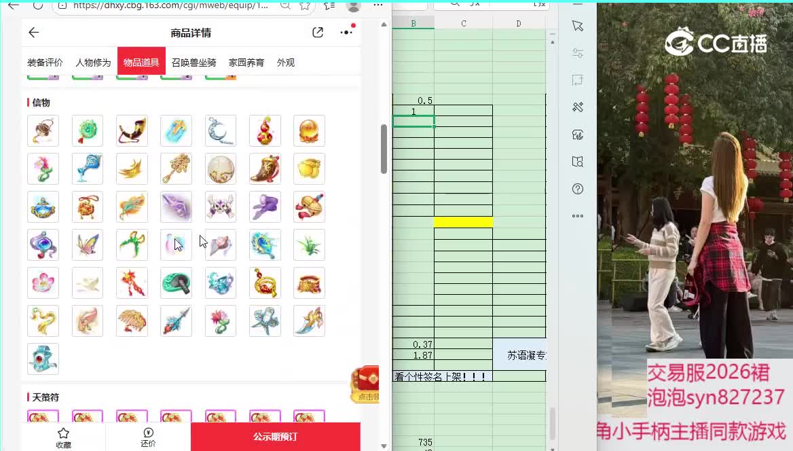This screenshot has height=451, width=793.
Task: Select spreadsheet column D header
Action: [x=519, y=23]
